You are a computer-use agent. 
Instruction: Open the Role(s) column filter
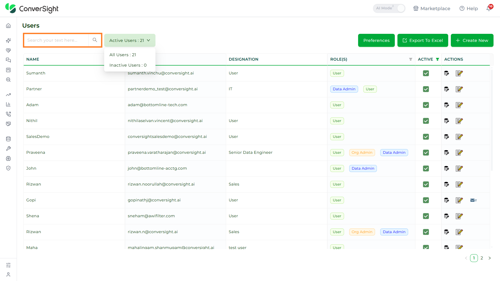pos(411,59)
